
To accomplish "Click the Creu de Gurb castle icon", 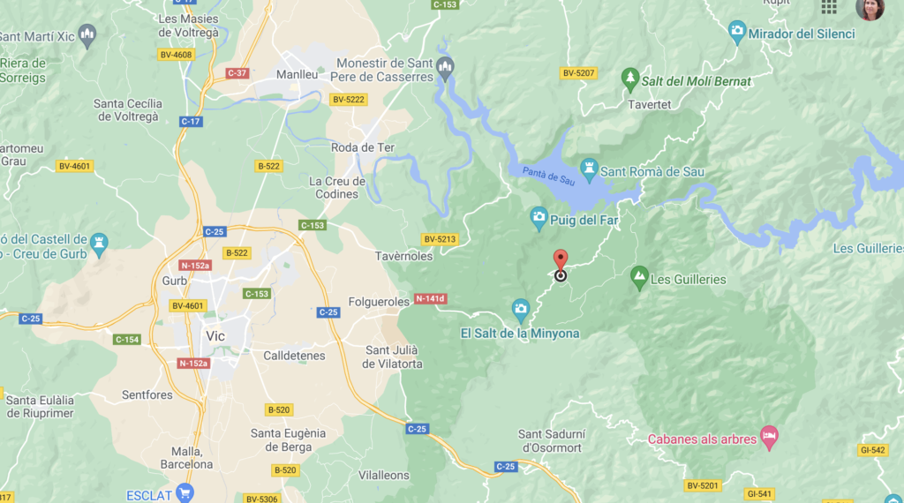I will coord(99,245).
